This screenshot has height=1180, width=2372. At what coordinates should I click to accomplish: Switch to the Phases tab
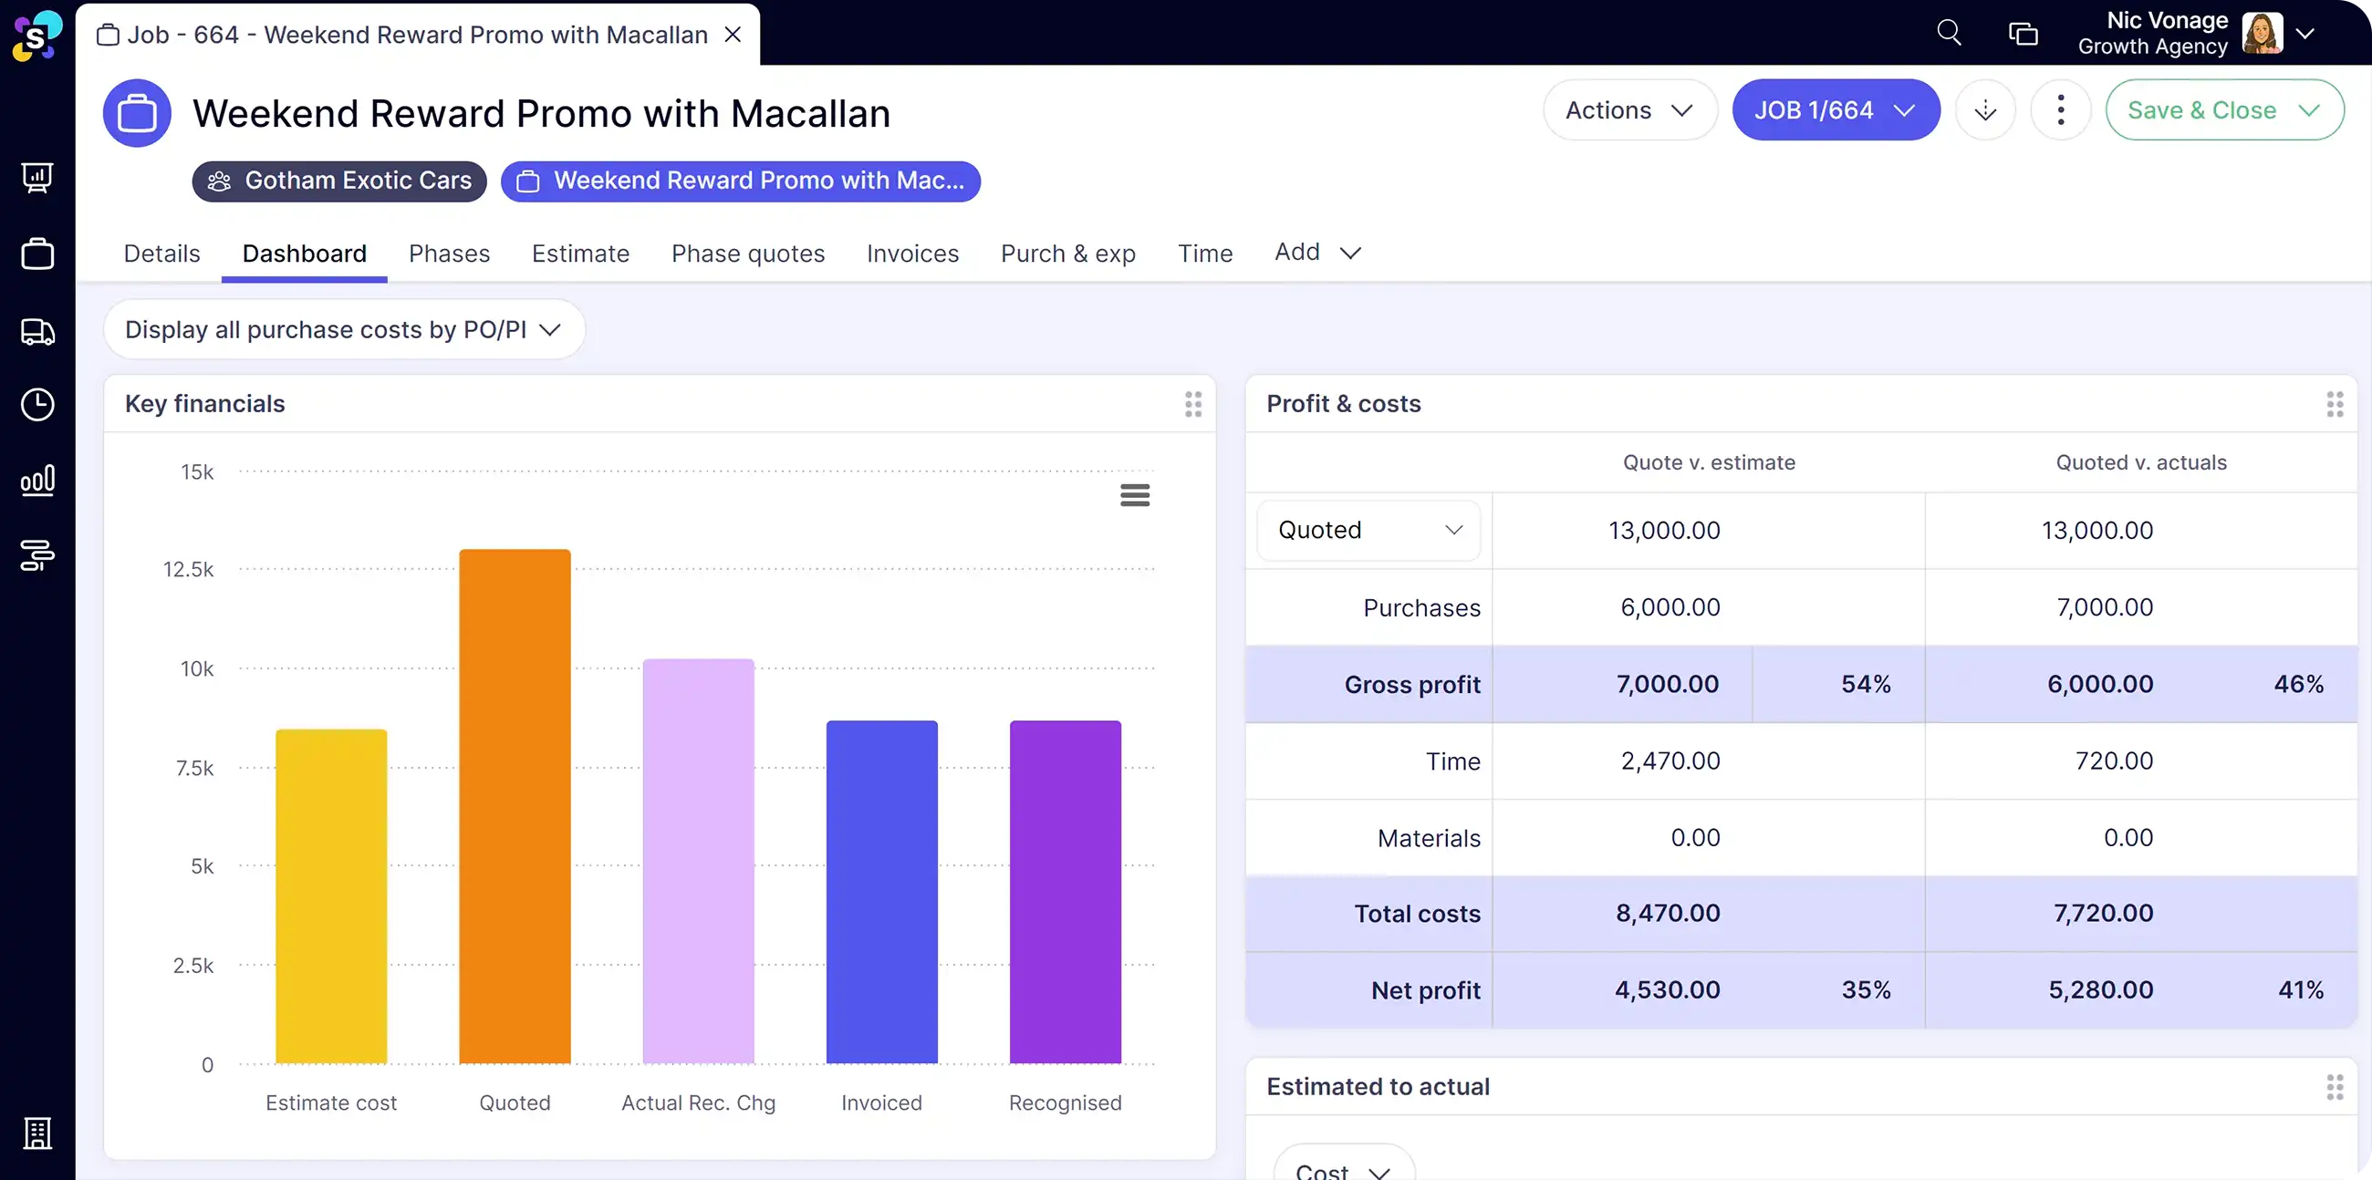click(x=450, y=254)
